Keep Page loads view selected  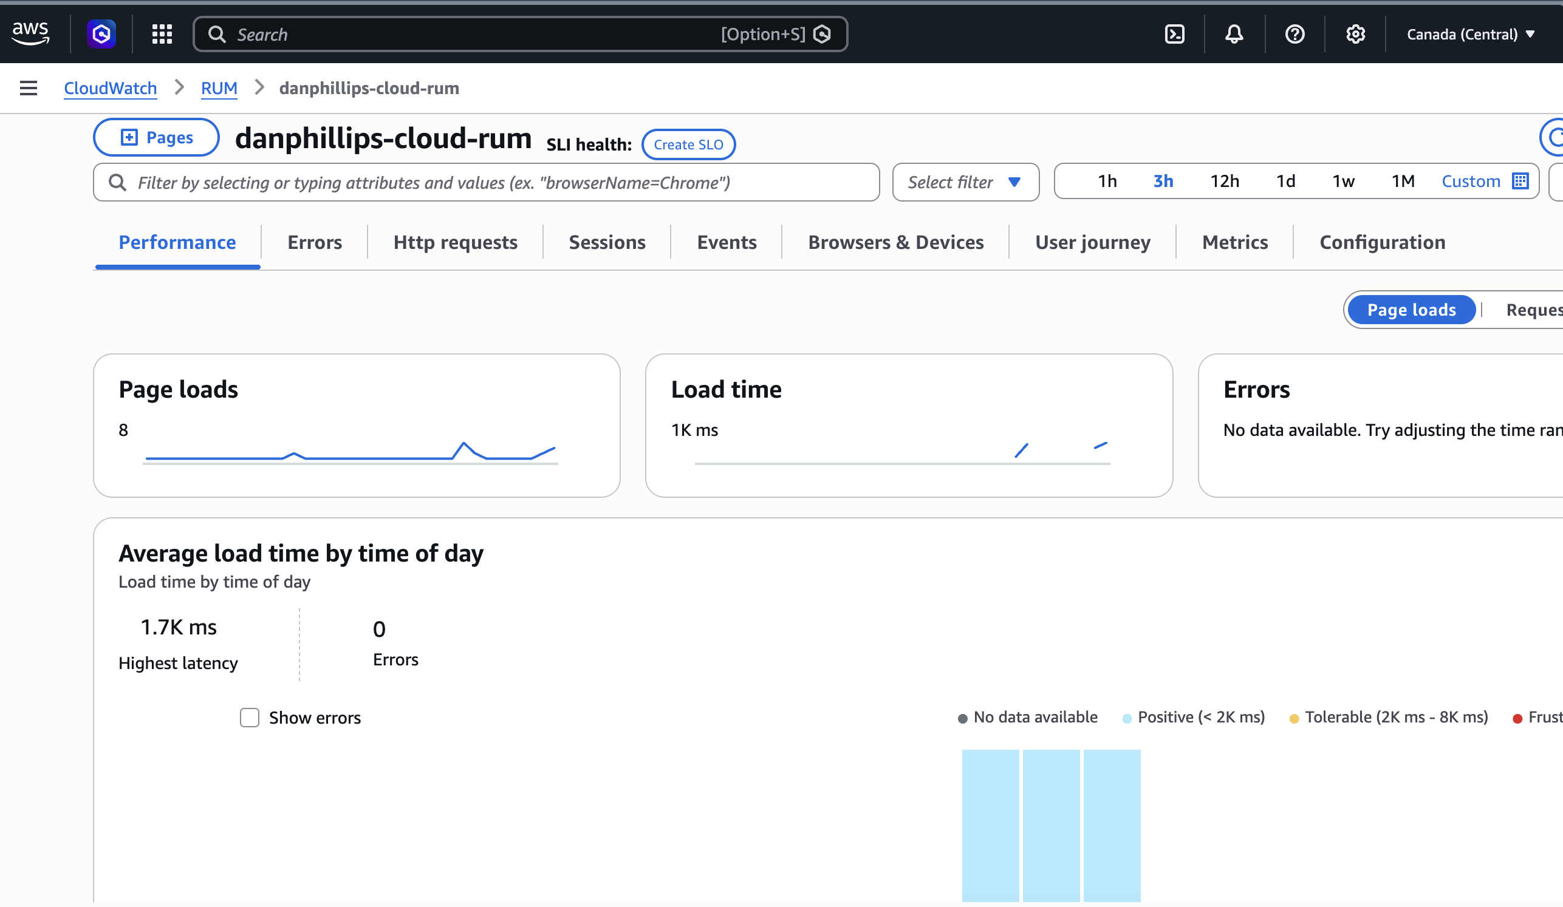click(x=1411, y=310)
